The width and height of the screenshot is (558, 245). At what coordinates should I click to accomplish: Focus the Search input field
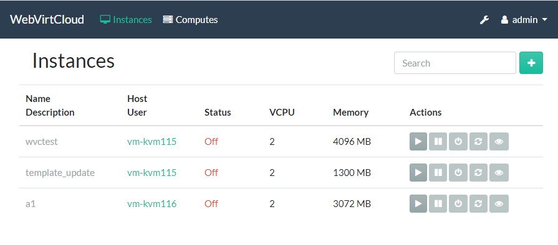coord(455,63)
